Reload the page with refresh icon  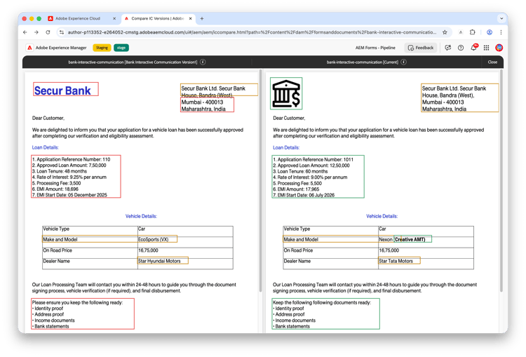[48, 32]
